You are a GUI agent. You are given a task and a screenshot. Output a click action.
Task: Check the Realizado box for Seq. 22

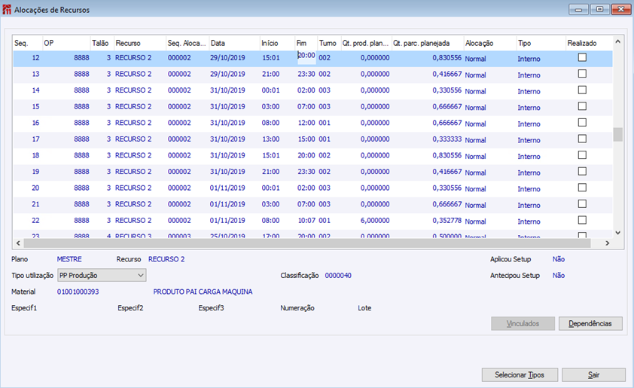[582, 220]
